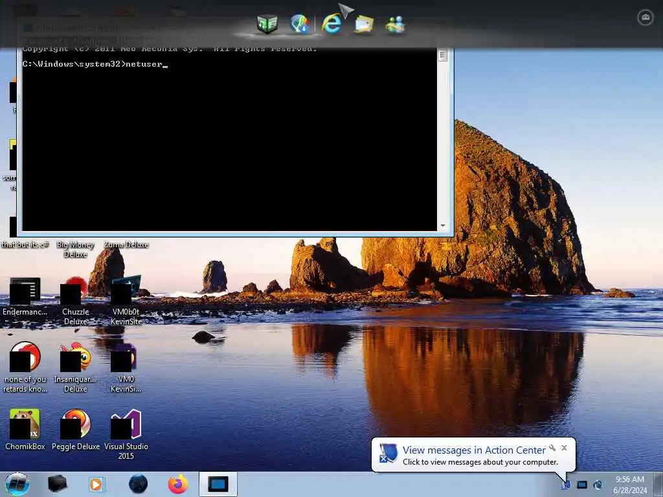The width and height of the screenshot is (663, 497).
Task: Select the Big Money Deluxe desktop label
Action: point(75,249)
